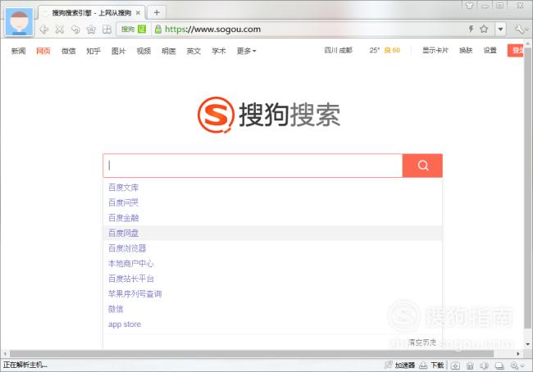Click the vertical scrollbar down arrow

click(x=527, y=344)
